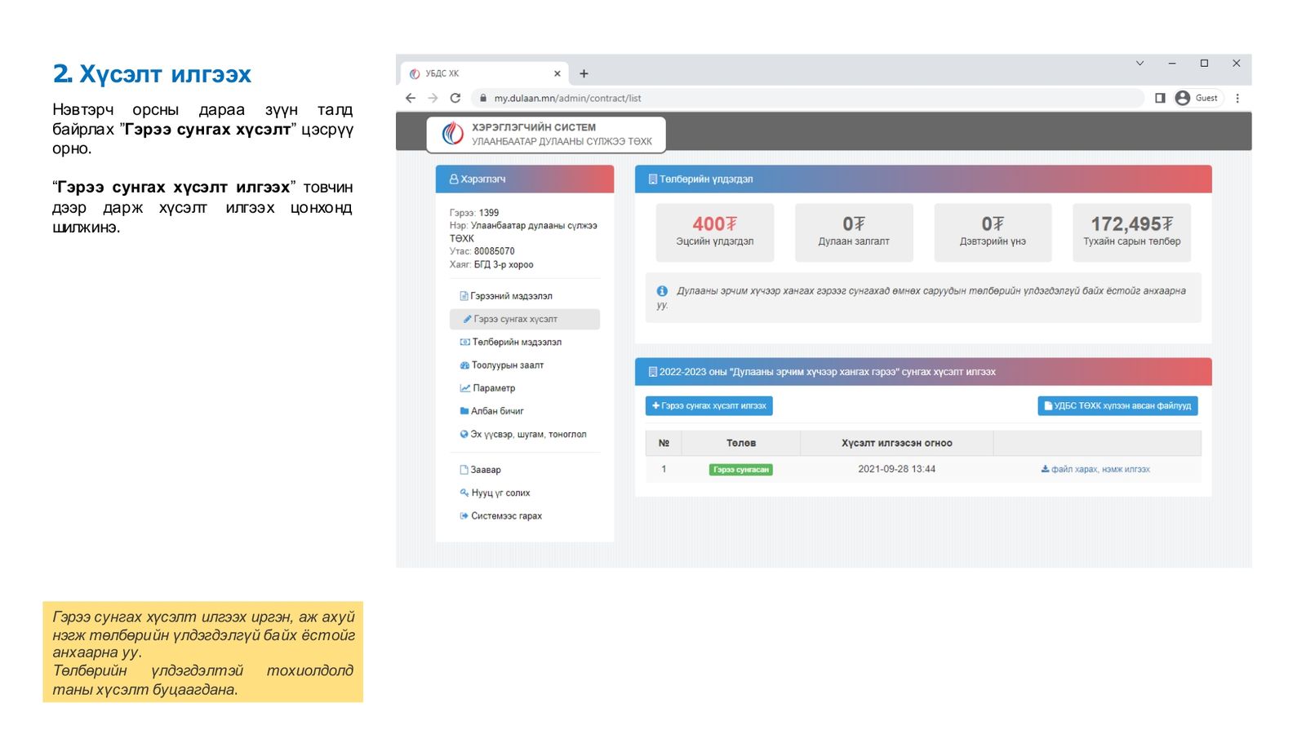Open Гэрээний мэдээлэл in the sidebar

point(506,296)
